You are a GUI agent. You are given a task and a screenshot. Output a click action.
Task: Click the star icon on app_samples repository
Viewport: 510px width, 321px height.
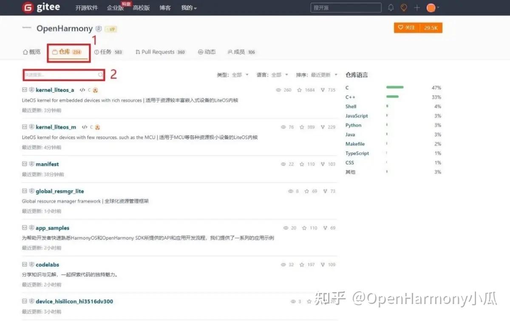pyautogui.click(x=303, y=228)
